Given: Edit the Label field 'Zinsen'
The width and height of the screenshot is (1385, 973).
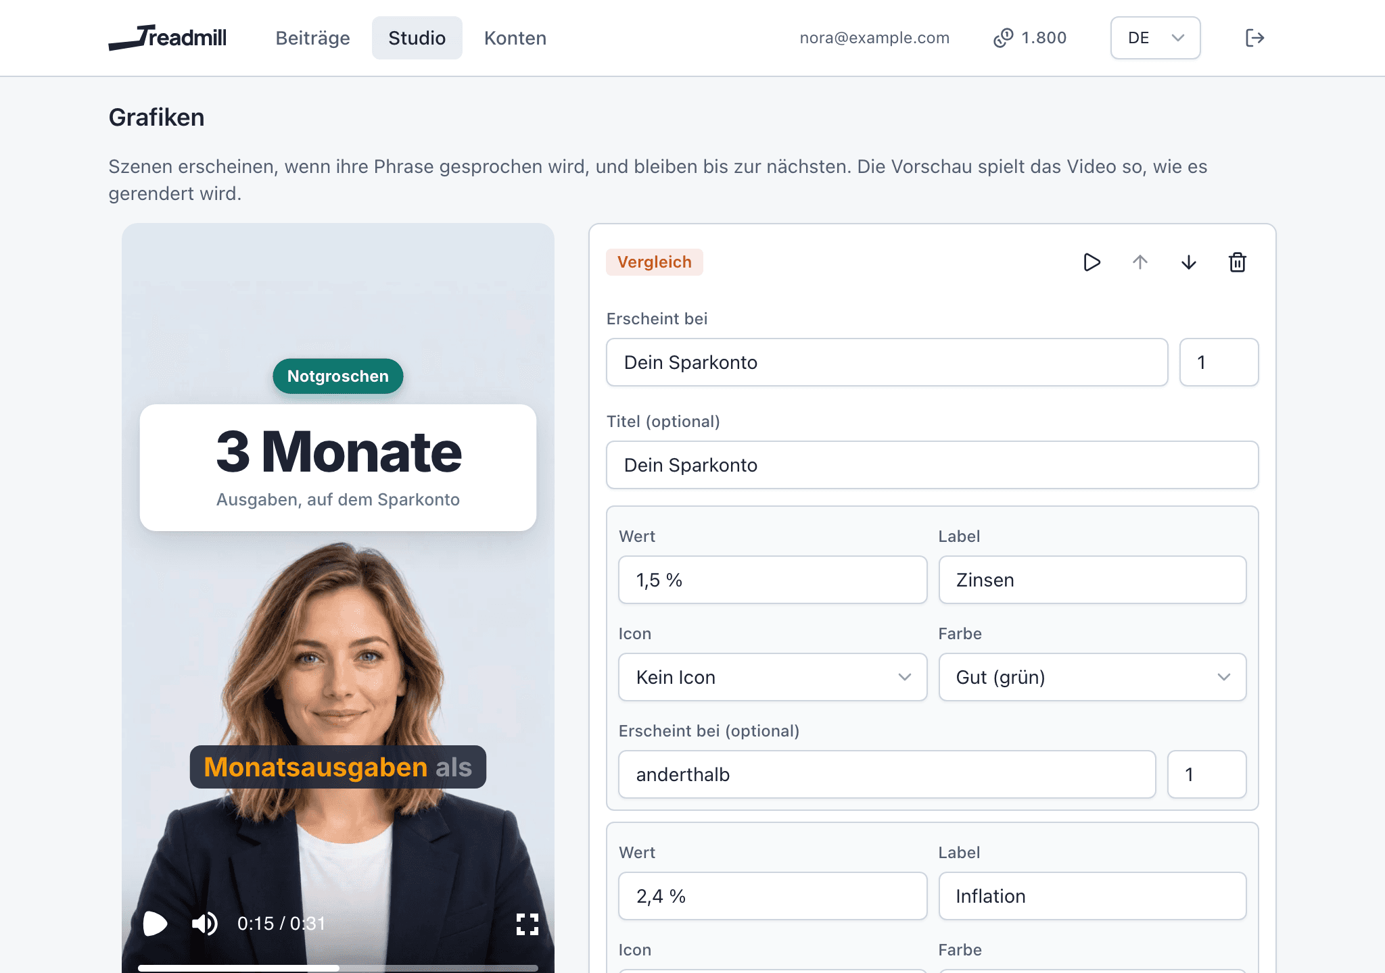Looking at the screenshot, I should 1092,580.
